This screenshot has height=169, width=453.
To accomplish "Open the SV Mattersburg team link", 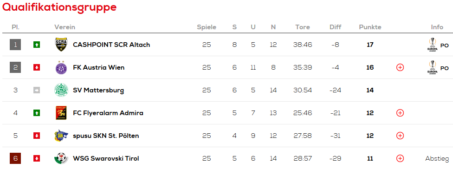I will tap(98, 90).
